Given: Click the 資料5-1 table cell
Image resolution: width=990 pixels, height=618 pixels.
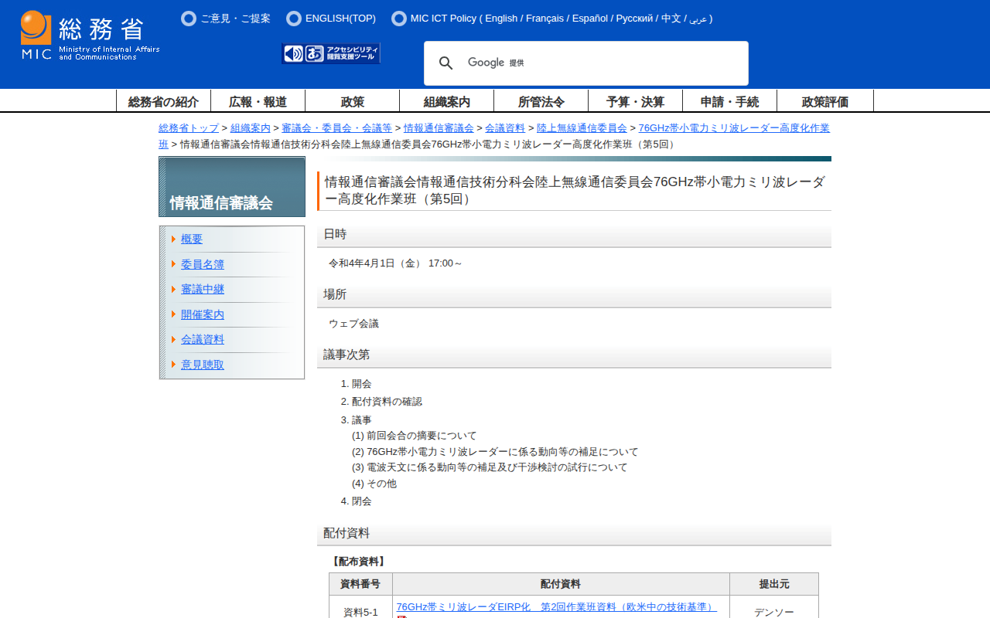Looking at the screenshot, I should pos(360,607).
